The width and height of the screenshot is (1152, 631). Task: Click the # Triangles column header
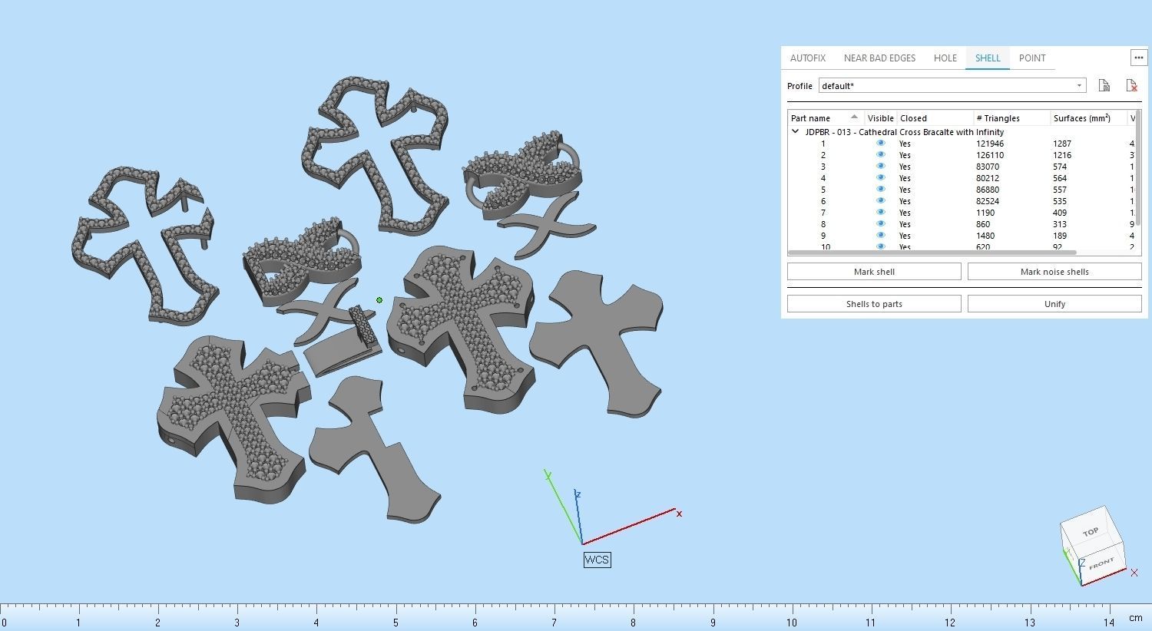[x=1012, y=118]
